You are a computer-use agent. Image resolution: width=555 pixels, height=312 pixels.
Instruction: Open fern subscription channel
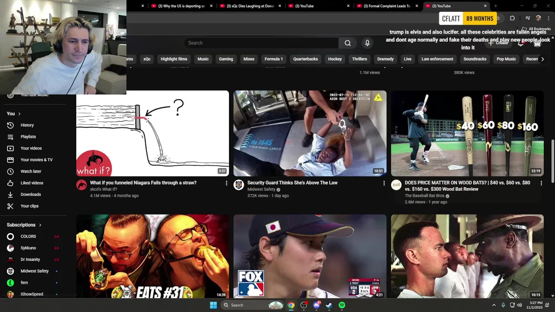pos(24,283)
